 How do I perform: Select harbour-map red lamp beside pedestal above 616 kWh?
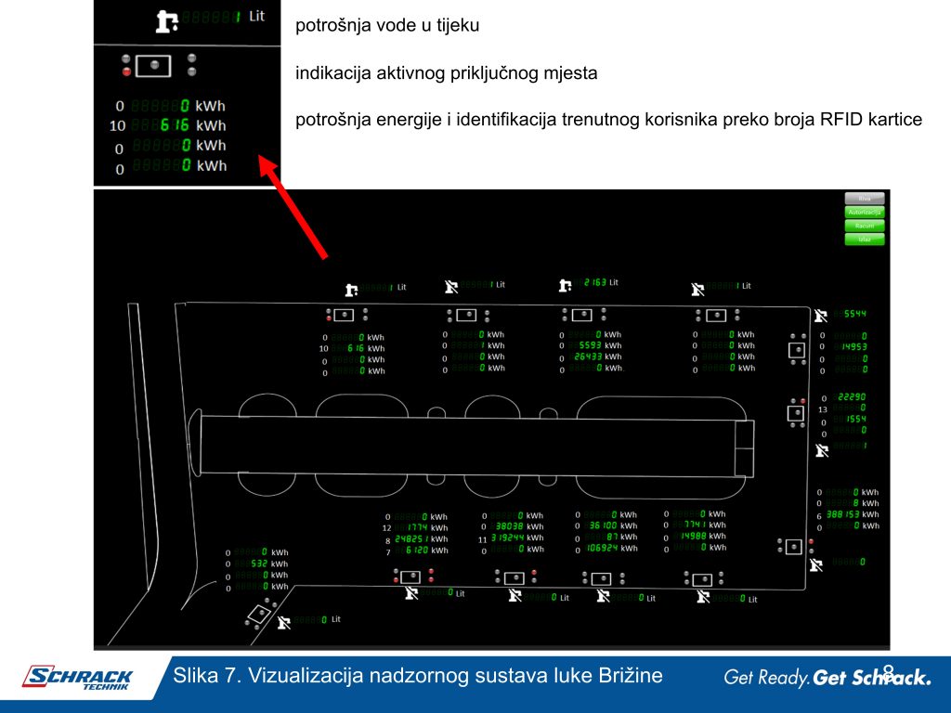pyautogui.click(x=329, y=318)
